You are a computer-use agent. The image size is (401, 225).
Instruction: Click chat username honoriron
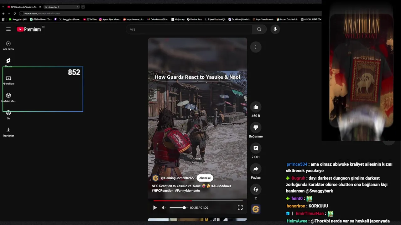click(x=296, y=206)
